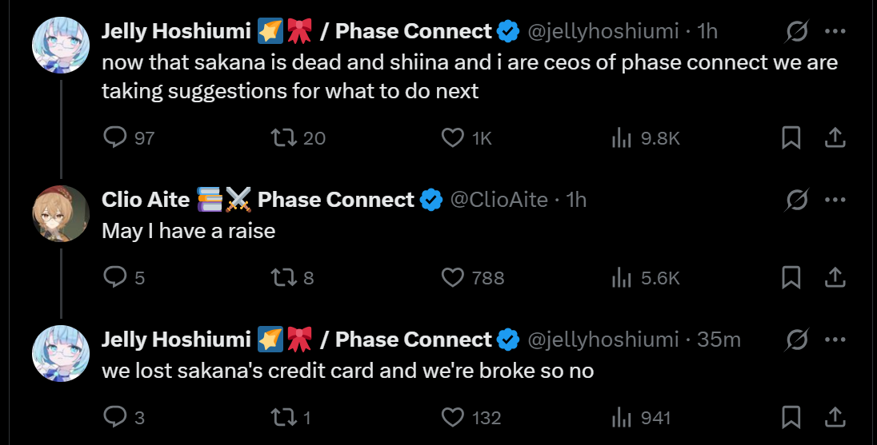Bookmark Clio Aite's tweet

point(791,277)
